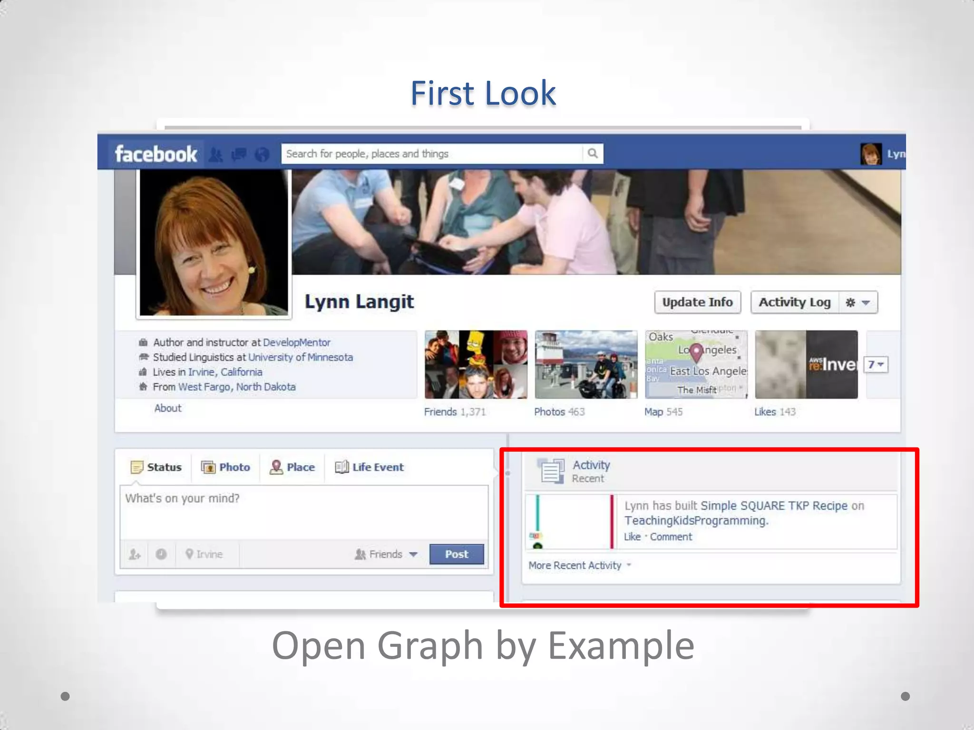The width and height of the screenshot is (974, 730).
Task: Click the friend requests icon
Action: (216, 154)
